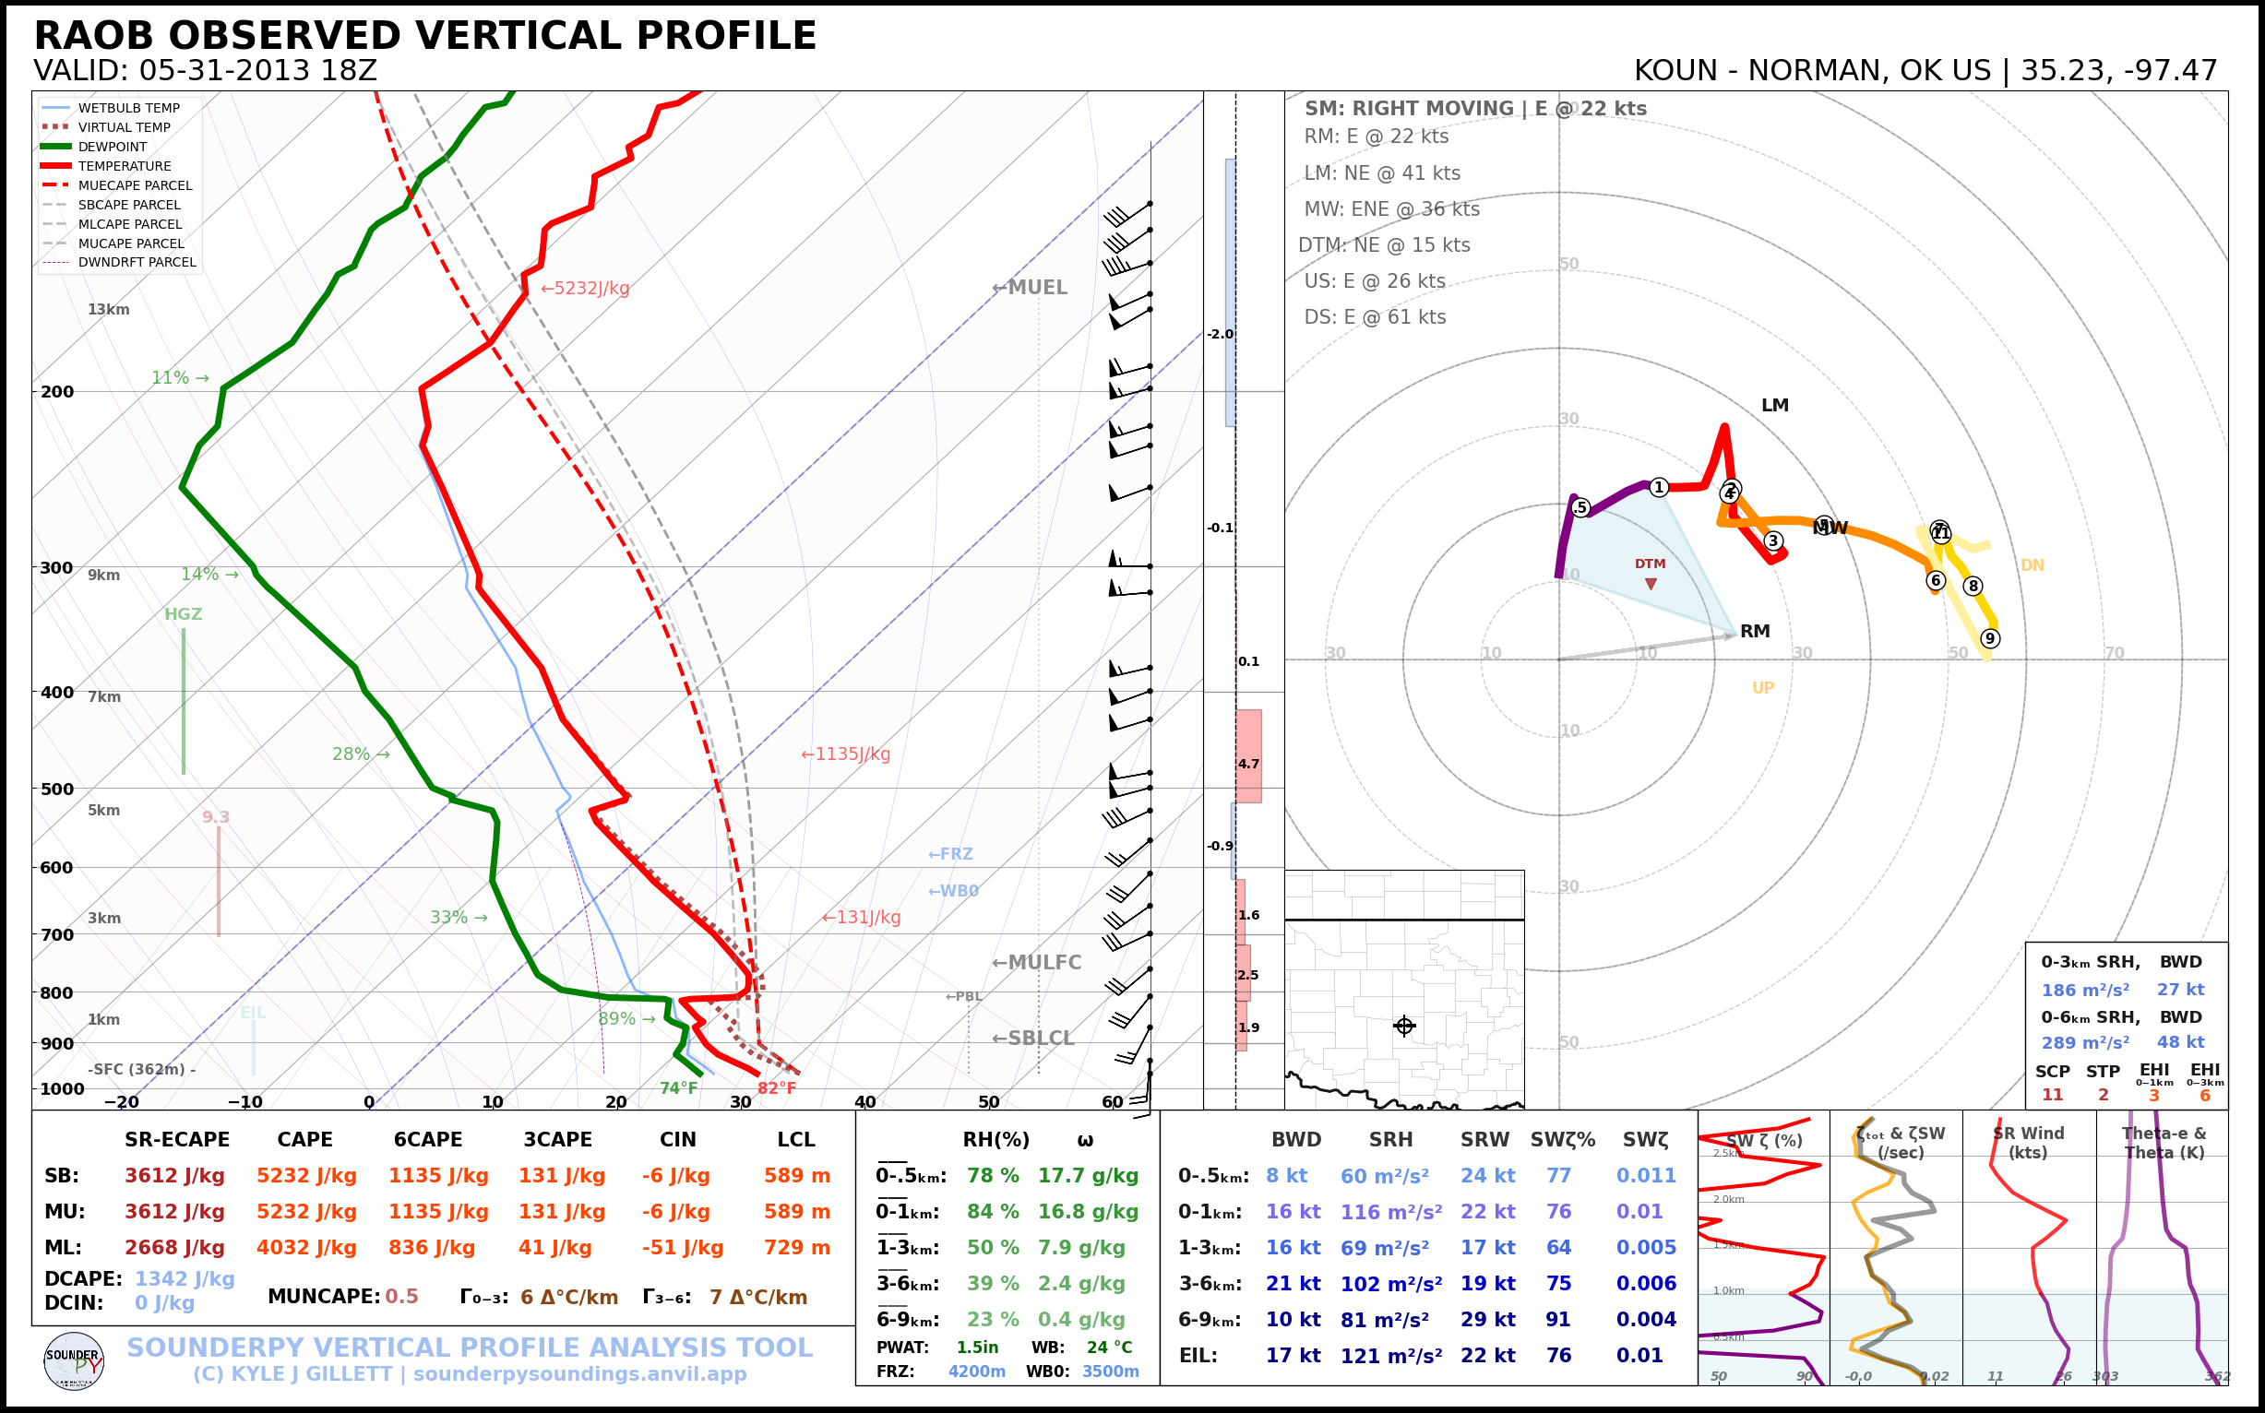Click the ML LCL value 729 m
This screenshot has width=2265, height=1413.
pyautogui.click(x=796, y=1248)
